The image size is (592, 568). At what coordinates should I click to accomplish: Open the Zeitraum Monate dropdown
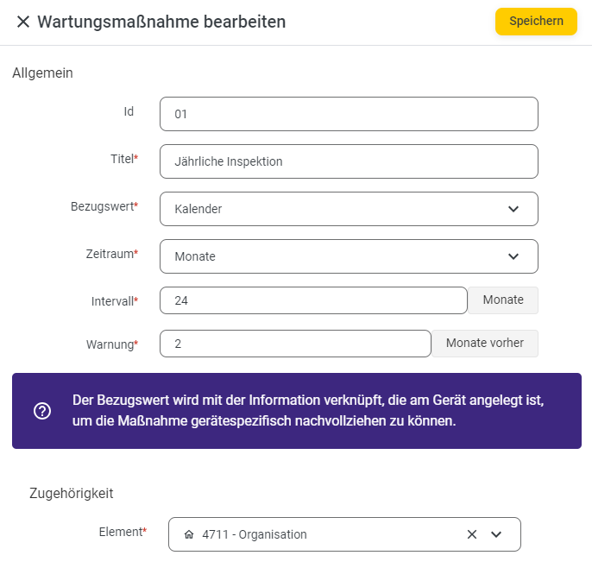[349, 256]
